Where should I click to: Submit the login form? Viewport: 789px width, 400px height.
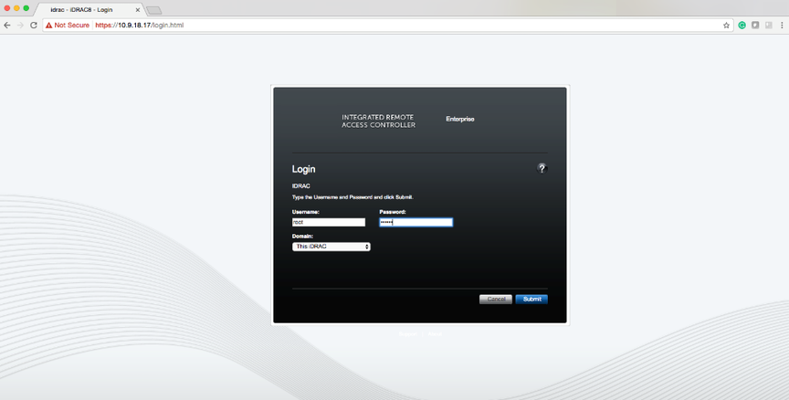pos(531,299)
